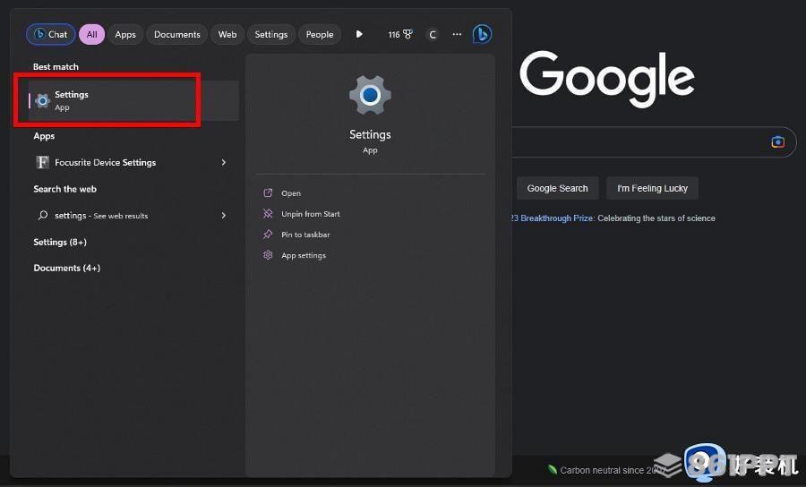Click the Google logo
Viewport: 806px width, 487px height.
[x=607, y=78]
